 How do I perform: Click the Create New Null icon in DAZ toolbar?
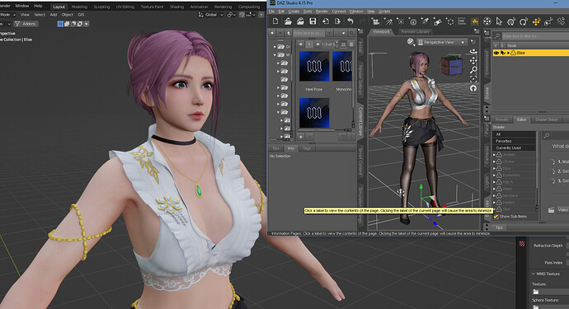450,21
